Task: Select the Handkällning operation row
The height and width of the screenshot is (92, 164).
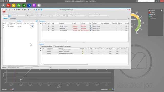Action: click(x=85, y=28)
